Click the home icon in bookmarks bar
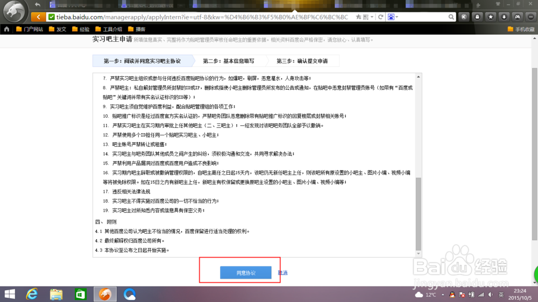Viewport: 538px width, 302px height. click(x=6, y=29)
